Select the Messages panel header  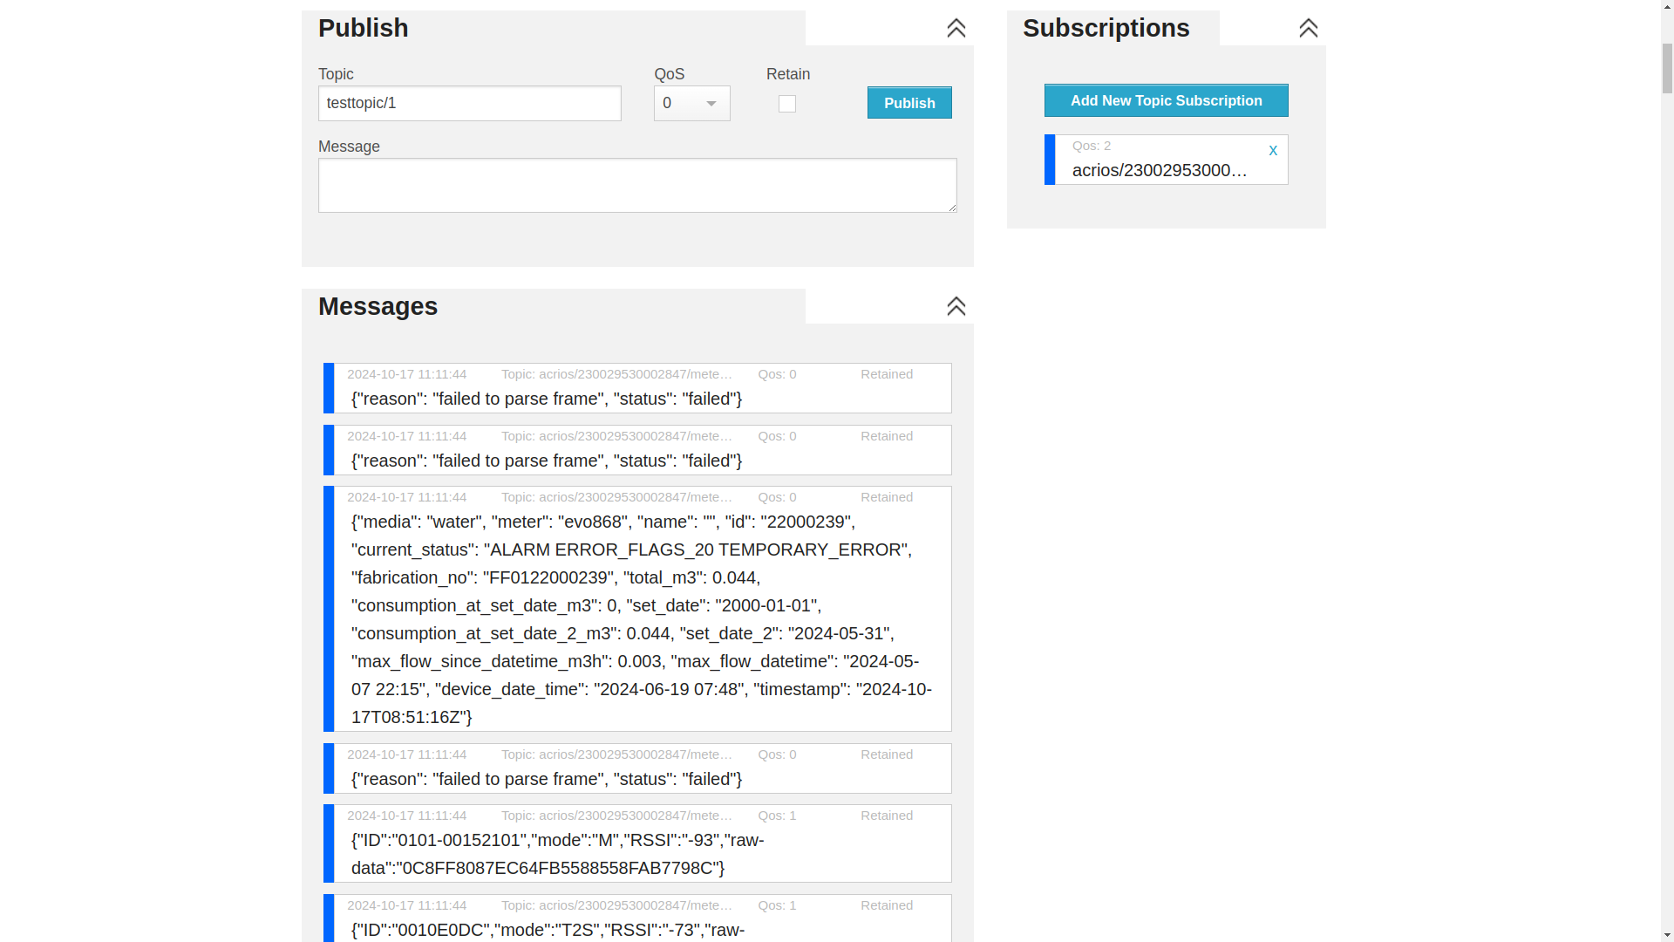(378, 306)
